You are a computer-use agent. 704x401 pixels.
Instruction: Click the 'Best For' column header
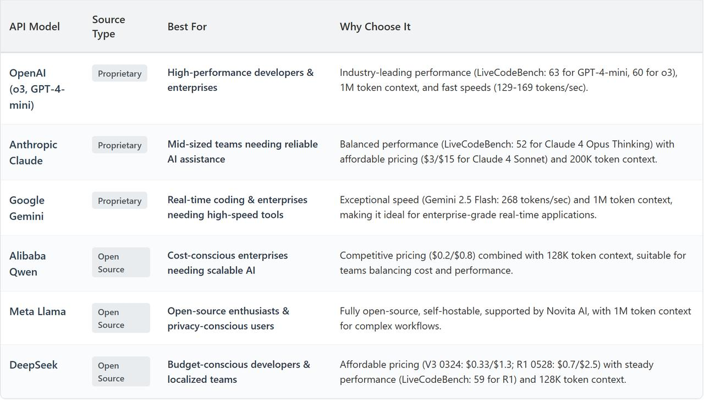click(187, 26)
